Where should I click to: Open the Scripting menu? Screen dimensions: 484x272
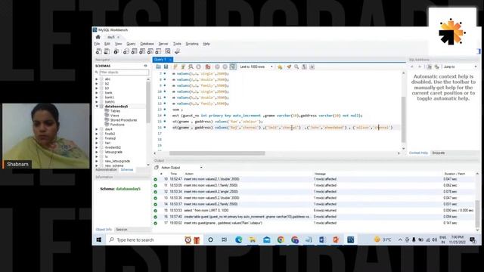click(192, 44)
